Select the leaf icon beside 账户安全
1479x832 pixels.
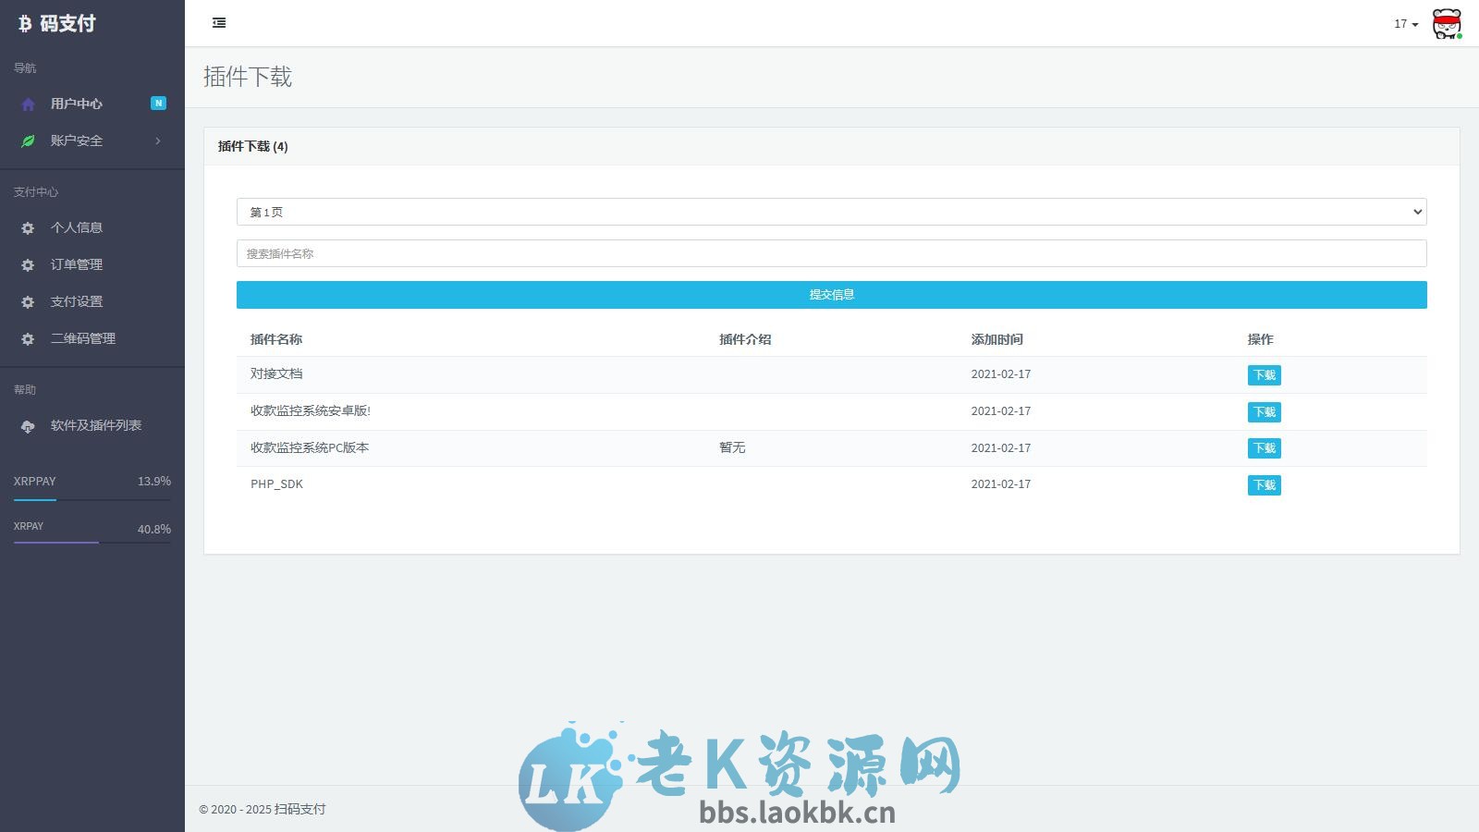(28, 141)
